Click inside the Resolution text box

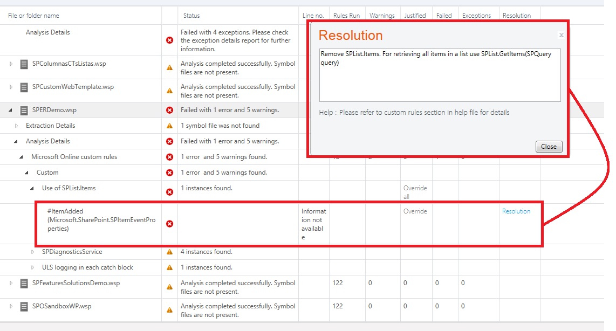point(440,75)
